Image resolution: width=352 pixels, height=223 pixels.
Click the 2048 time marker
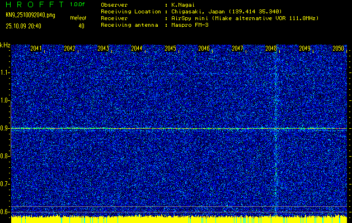pyautogui.click(x=271, y=49)
